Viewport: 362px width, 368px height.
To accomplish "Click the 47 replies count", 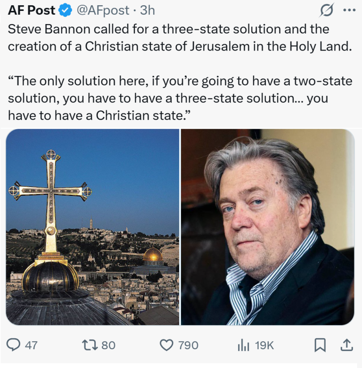I will (x=31, y=345).
